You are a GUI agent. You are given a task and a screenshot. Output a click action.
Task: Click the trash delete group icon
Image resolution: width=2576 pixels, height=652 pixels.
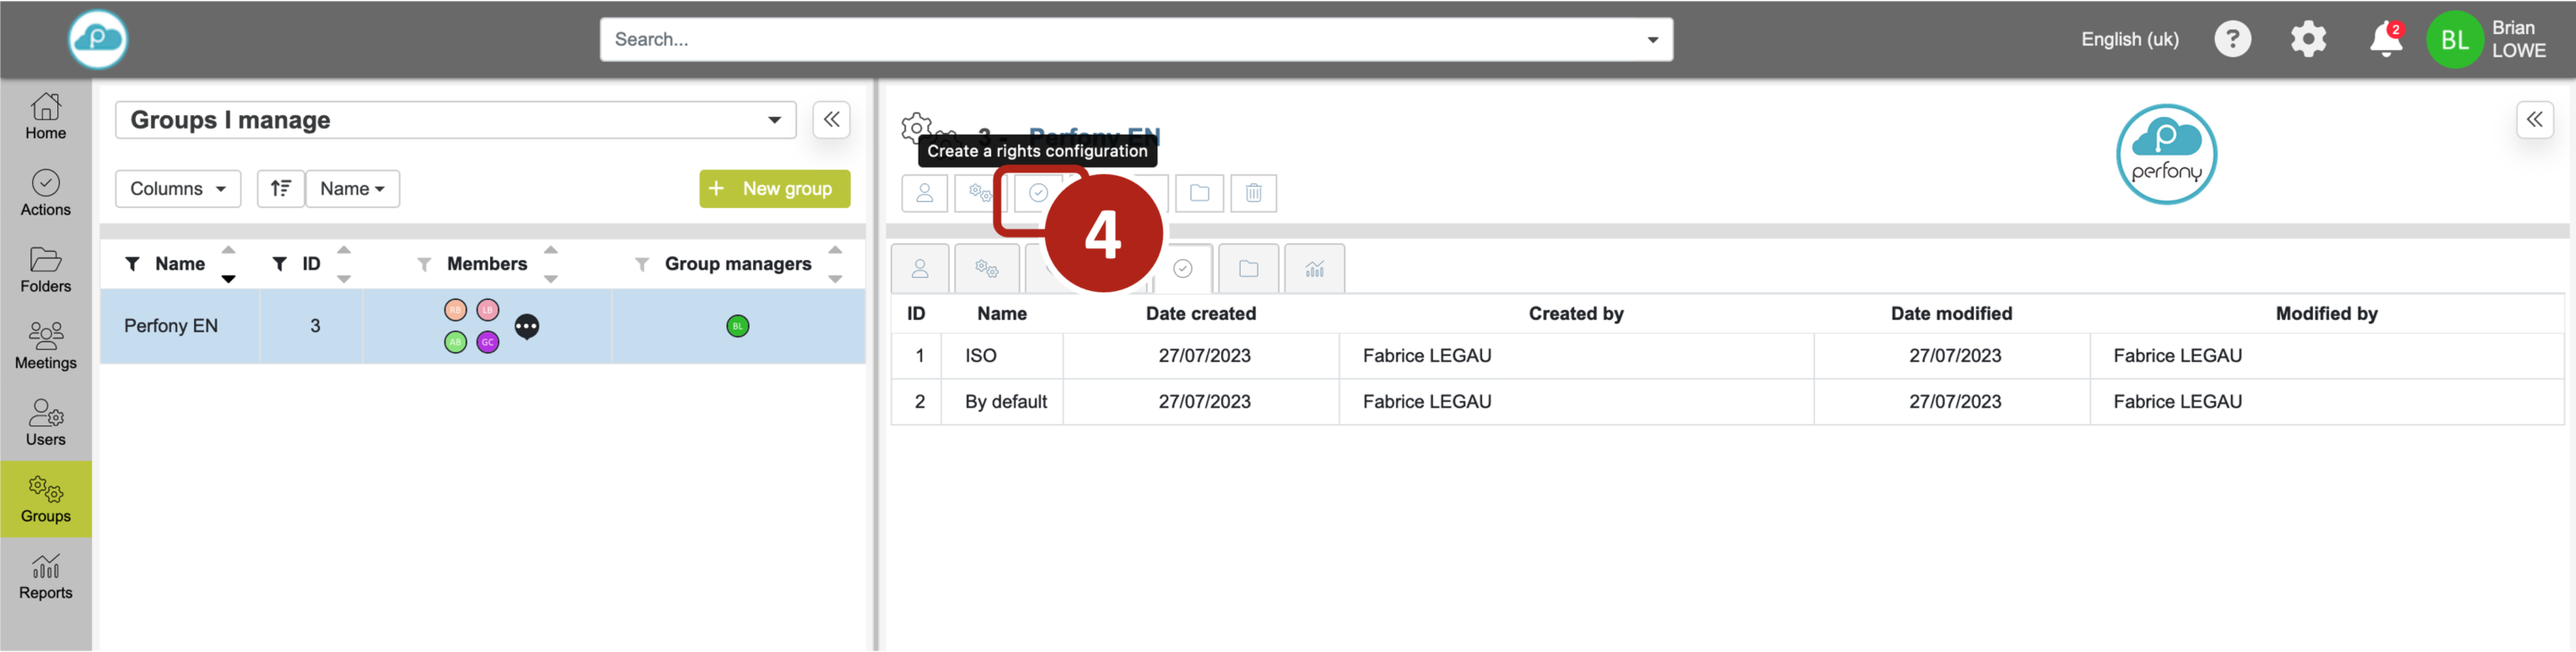[1253, 193]
